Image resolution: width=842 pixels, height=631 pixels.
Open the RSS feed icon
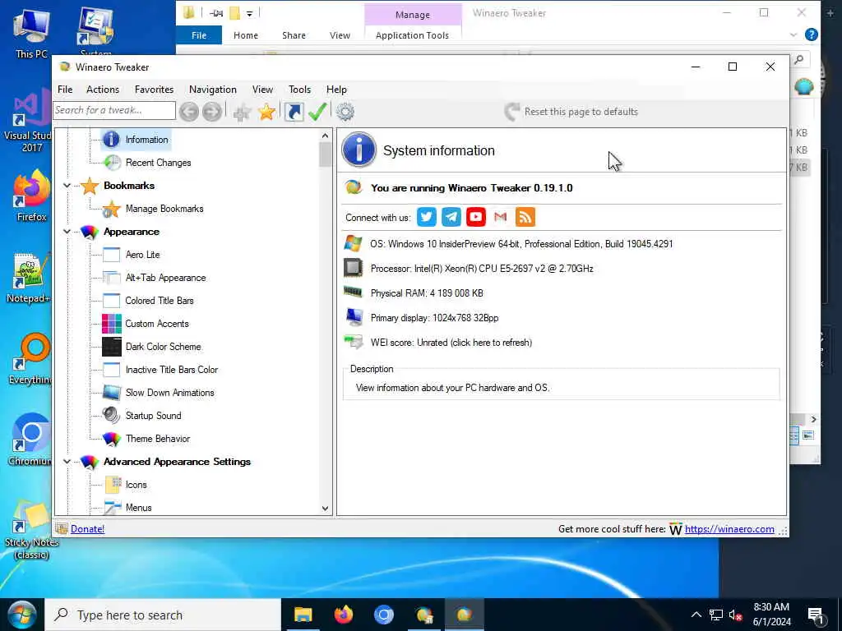525,217
